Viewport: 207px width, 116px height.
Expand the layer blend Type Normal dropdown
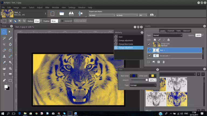pyautogui.click(x=167, y=35)
